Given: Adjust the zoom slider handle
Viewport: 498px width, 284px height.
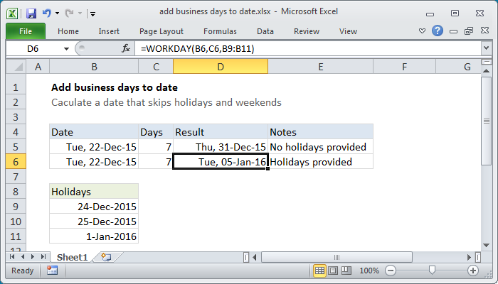Looking at the screenshot, I should click(432, 271).
